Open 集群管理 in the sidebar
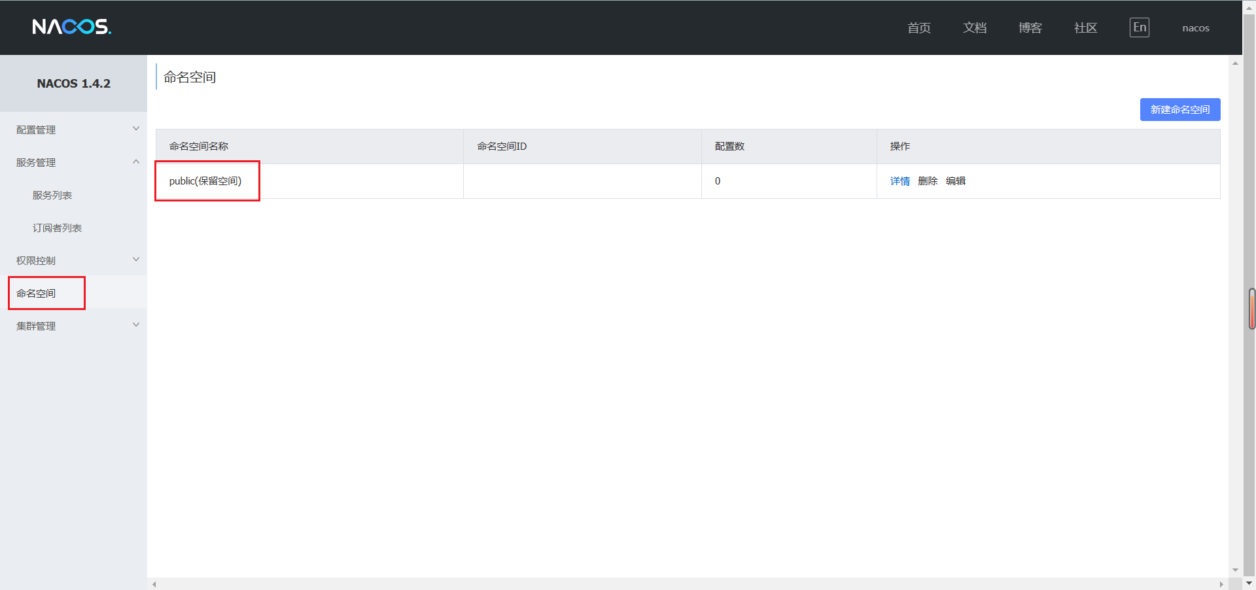Viewport: 1256px width, 590px height. (36, 326)
